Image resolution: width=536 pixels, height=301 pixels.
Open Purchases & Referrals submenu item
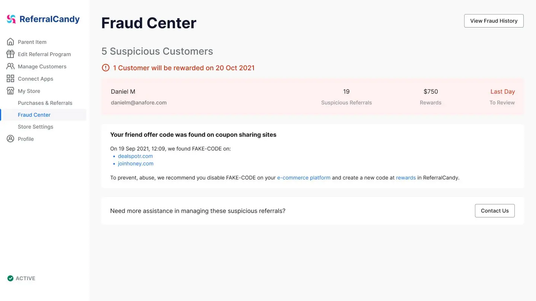45,103
